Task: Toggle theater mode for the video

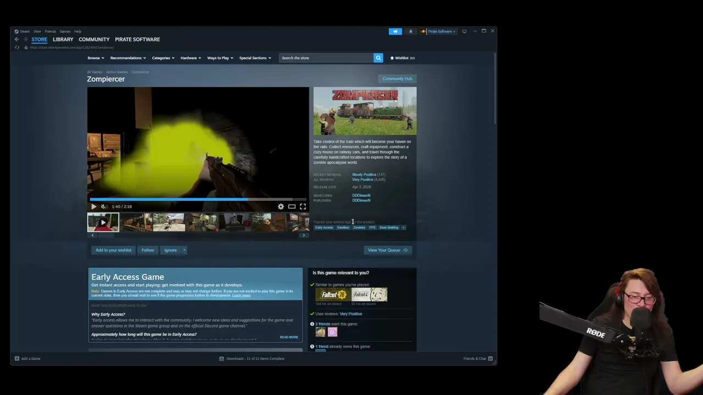Action: coord(292,206)
